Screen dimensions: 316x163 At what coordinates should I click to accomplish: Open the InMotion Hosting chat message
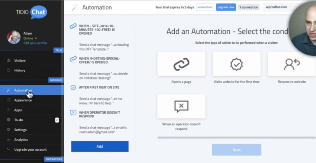click(103, 76)
